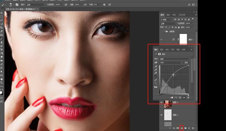
Task: Click the add layer mask icon
Action: coord(178,128)
